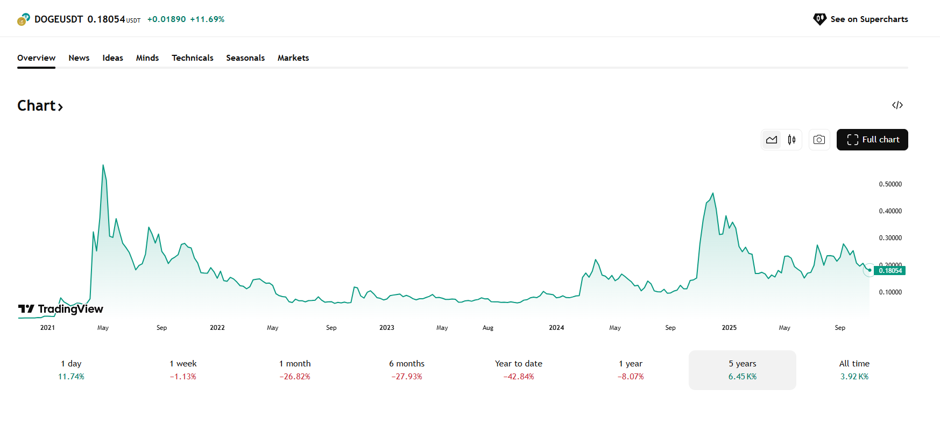Open embed code icon
Image resolution: width=940 pixels, height=425 pixels.
(x=897, y=105)
